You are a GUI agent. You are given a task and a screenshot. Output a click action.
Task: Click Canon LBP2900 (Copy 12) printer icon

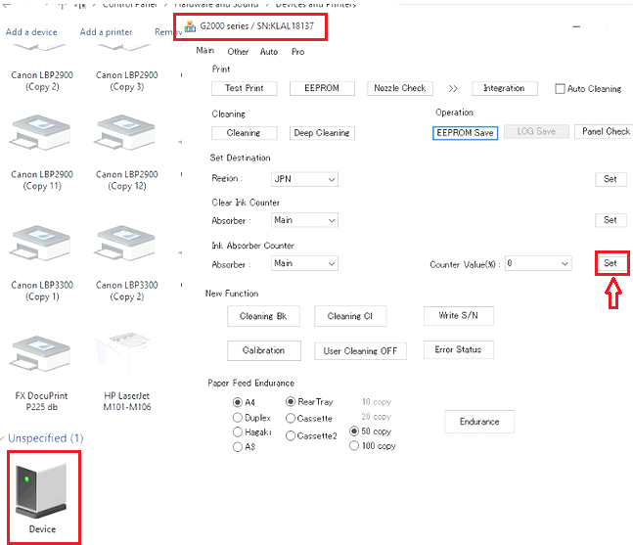(x=124, y=137)
